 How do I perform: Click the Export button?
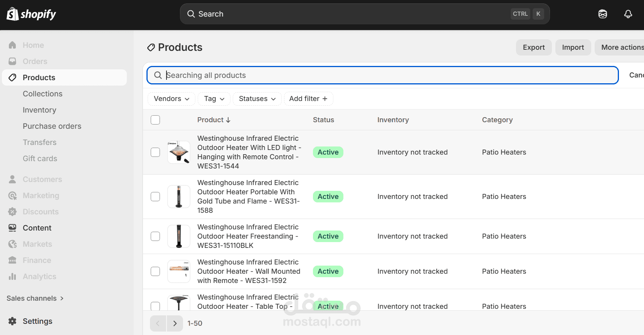[534, 47]
